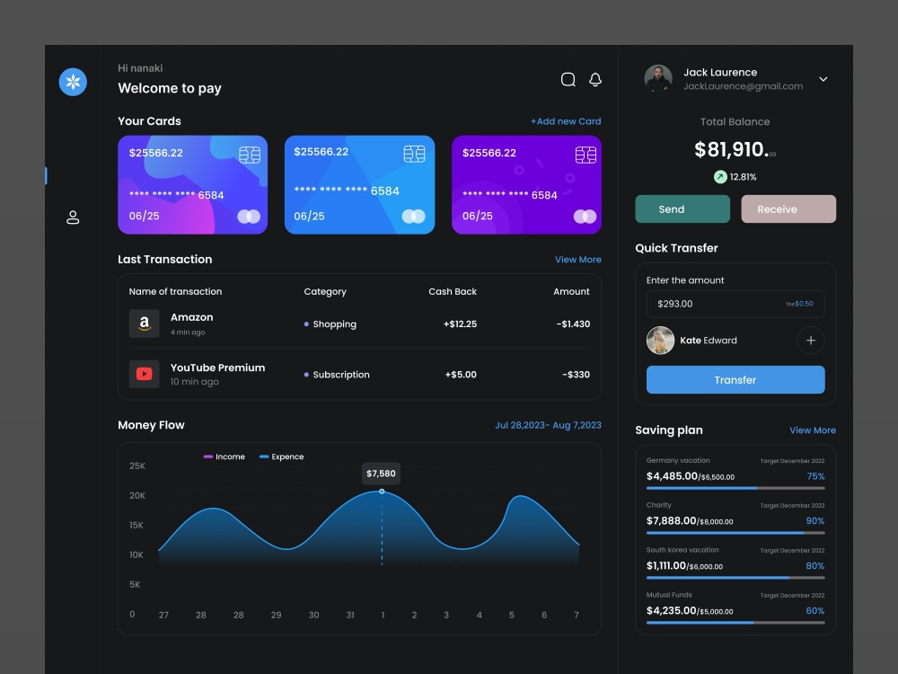This screenshot has height=674, width=898.
Task: Click the fee $0.50 label
Action: (799, 305)
